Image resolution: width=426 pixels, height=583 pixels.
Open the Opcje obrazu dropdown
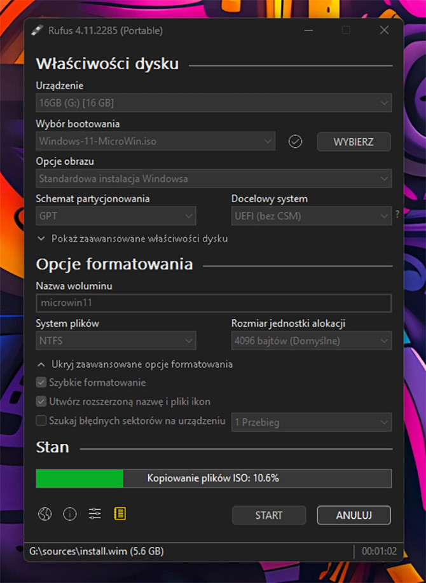pyautogui.click(x=214, y=179)
